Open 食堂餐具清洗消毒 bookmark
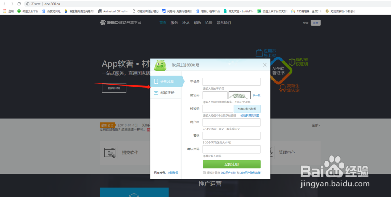The height and width of the screenshot is (197, 391). [x=79, y=11]
